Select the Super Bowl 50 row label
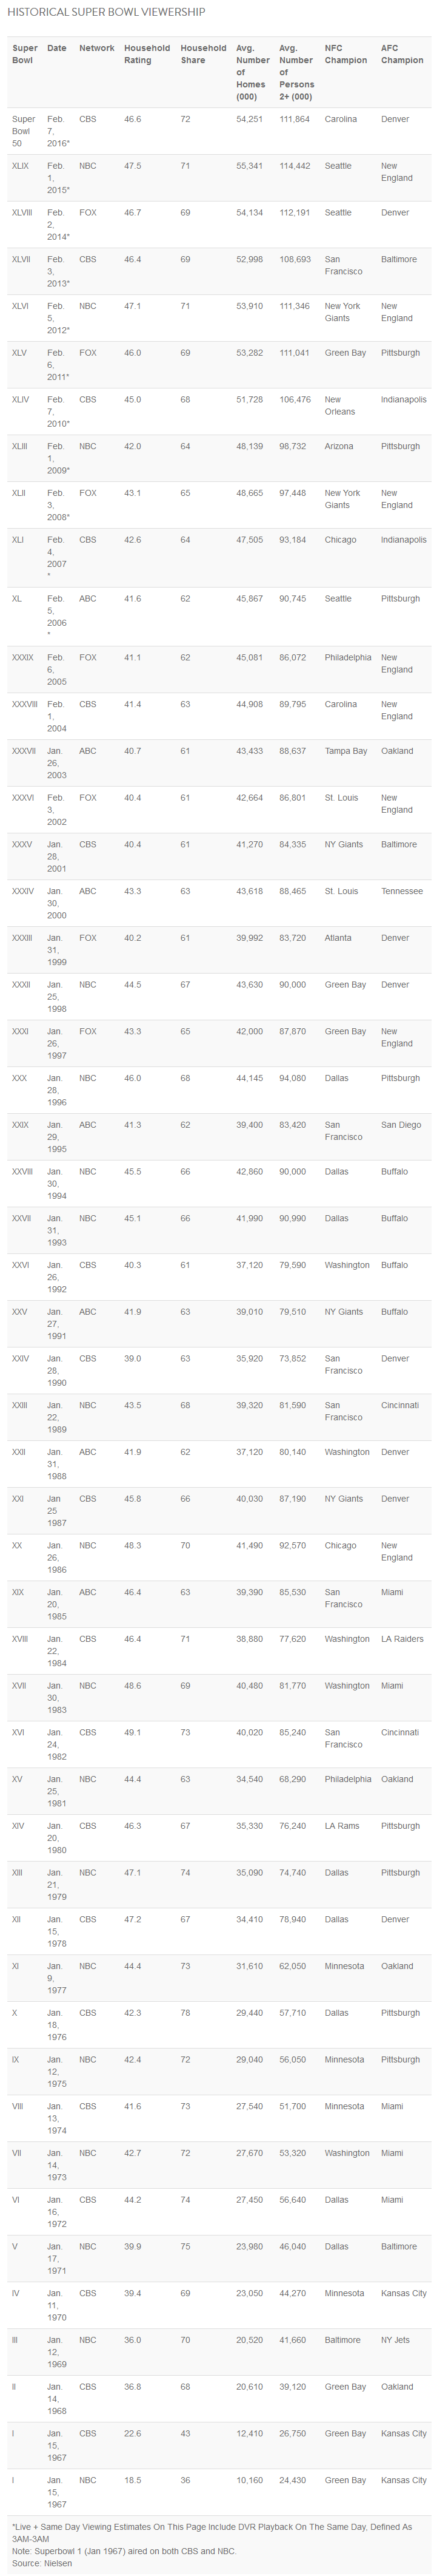The image size is (434, 2576). [x=23, y=131]
